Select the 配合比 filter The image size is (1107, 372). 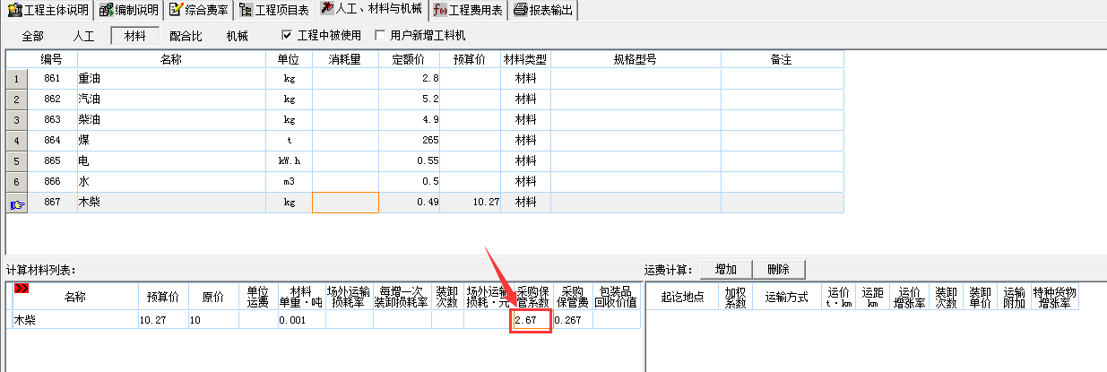[x=186, y=36]
